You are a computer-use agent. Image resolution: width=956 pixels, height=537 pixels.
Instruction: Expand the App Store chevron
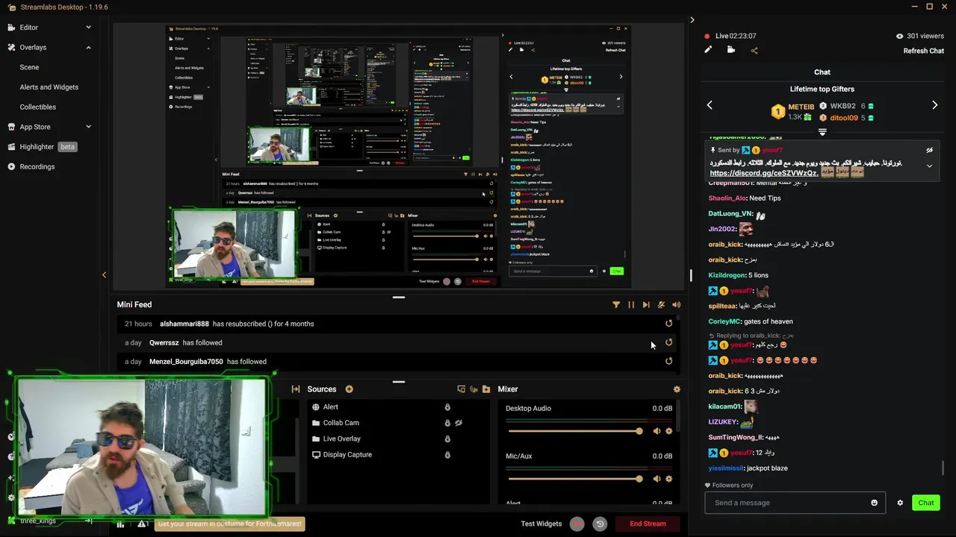(x=88, y=127)
